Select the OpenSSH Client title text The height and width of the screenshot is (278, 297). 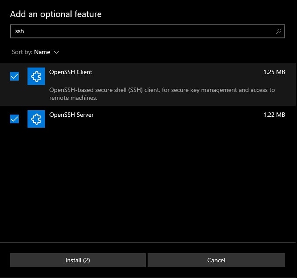71,72
